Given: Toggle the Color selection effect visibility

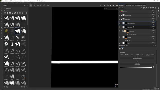Looking at the screenshot, I should coord(127,34).
